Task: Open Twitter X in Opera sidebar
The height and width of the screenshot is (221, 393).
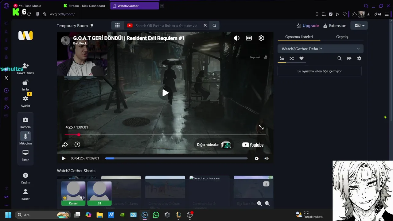Action: pos(6,78)
